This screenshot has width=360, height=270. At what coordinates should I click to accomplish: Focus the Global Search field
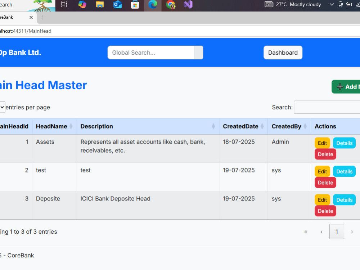(151, 53)
